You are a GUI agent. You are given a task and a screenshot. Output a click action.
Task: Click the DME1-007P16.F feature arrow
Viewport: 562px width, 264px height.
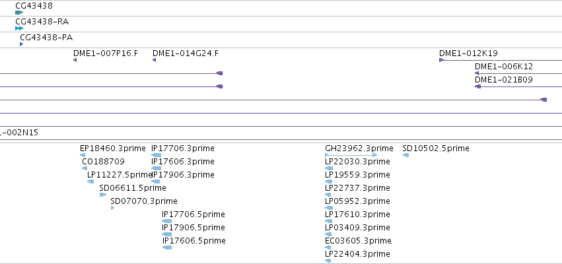tap(75, 60)
